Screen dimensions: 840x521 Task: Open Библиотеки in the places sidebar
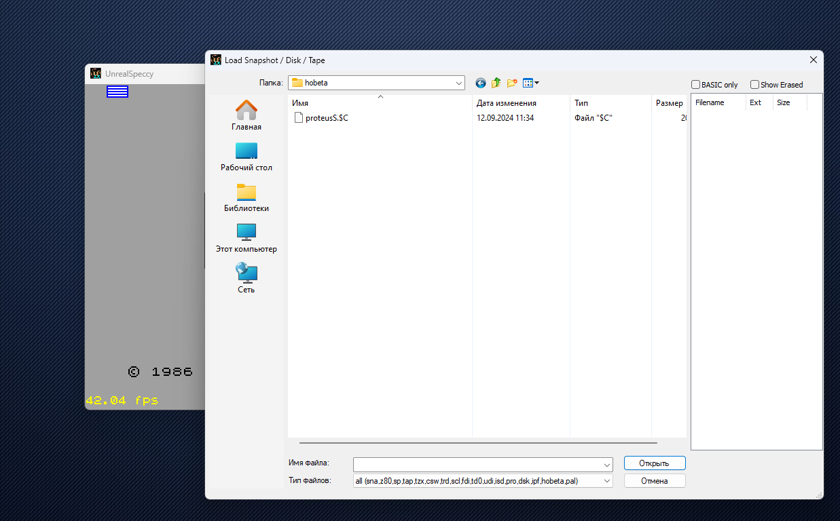(x=246, y=197)
